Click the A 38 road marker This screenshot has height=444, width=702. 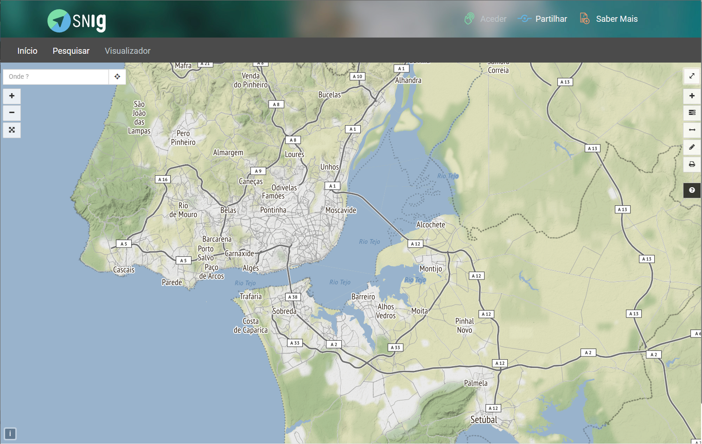pyautogui.click(x=293, y=297)
